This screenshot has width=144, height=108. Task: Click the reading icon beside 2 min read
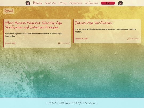(x=59, y=43)
